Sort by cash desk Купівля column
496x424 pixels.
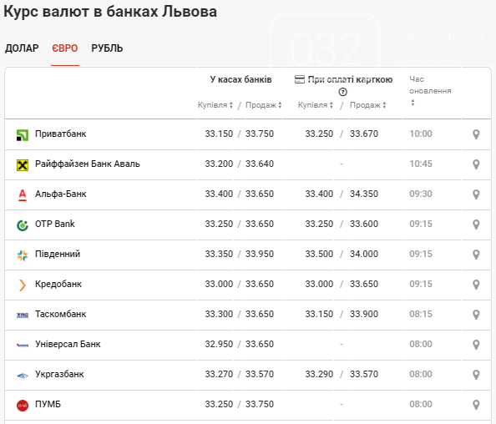click(215, 105)
